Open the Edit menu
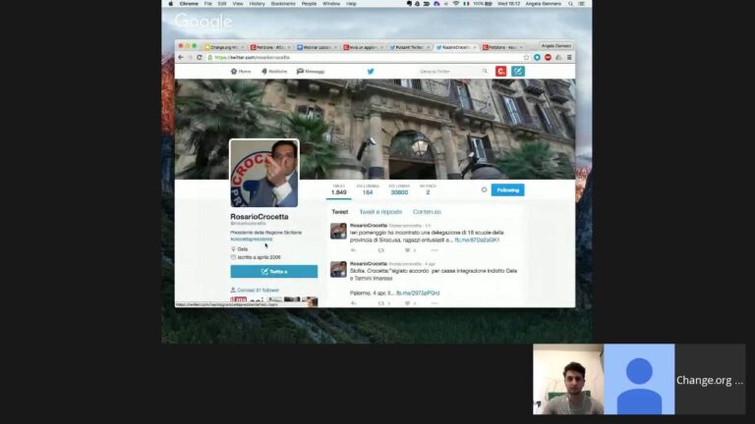This screenshot has height=424, width=755. [222, 3]
